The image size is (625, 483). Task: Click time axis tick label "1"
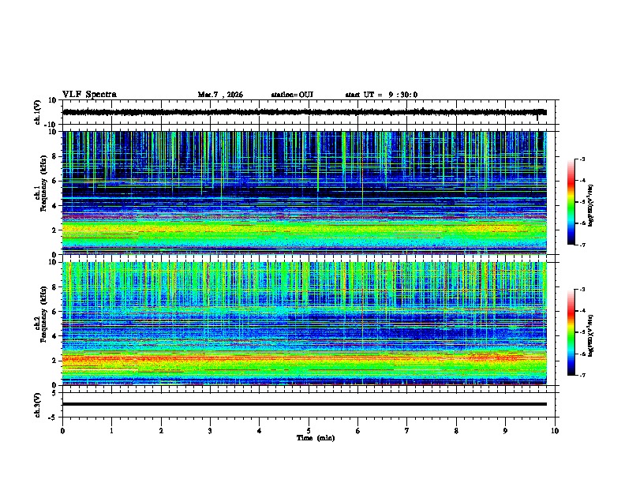(111, 431)
